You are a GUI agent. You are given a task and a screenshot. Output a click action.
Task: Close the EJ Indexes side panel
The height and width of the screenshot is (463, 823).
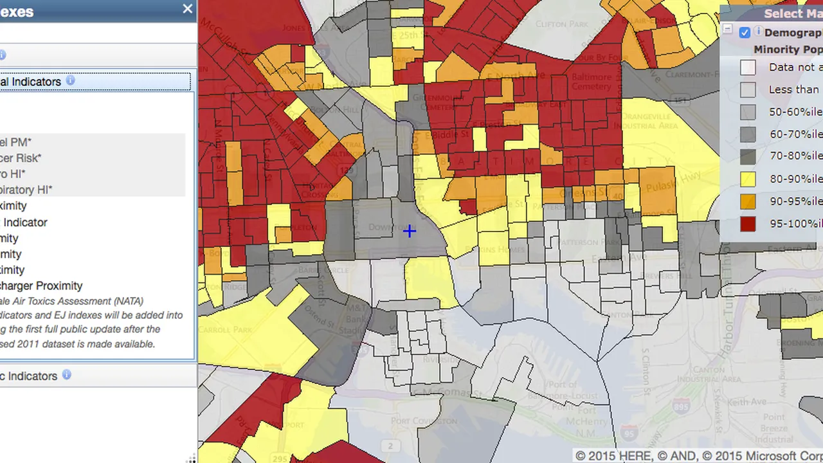pyautogui.click(x=187, y=9)
